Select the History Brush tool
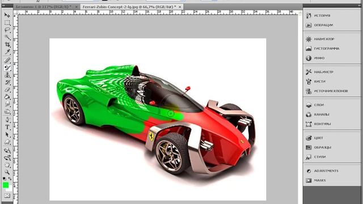The width and height of the screenshot is (363, 204). (7, 82)
